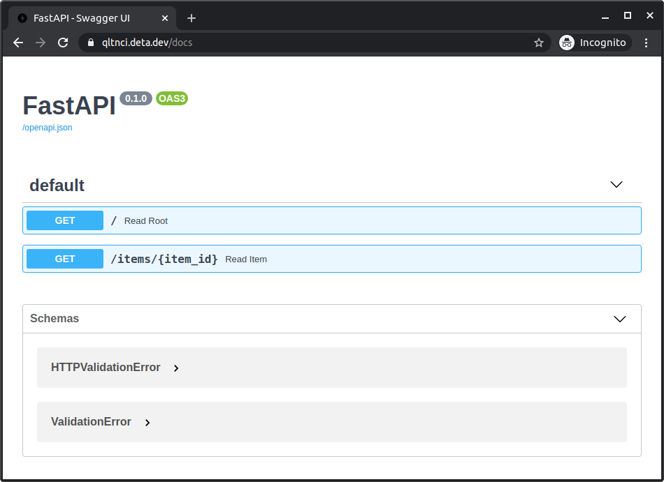This screenshot has width=664, height=482.
Task: Click the Incognito profile icon
Action: click(567, 43)
